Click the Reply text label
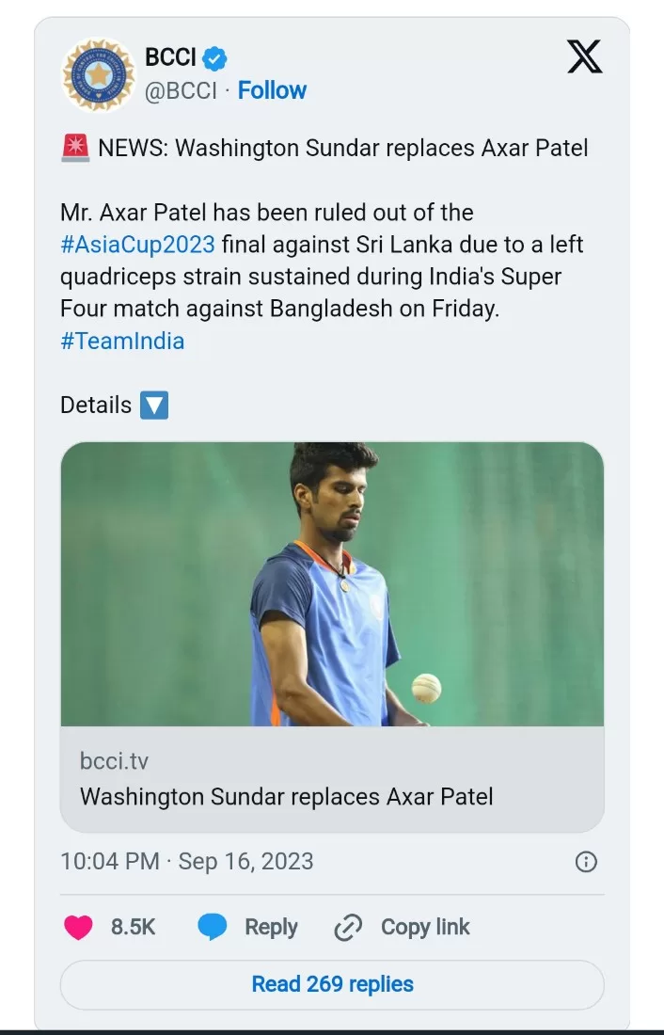The height and width of the screenshot is (1035, 664). click(x=271, y=928)
